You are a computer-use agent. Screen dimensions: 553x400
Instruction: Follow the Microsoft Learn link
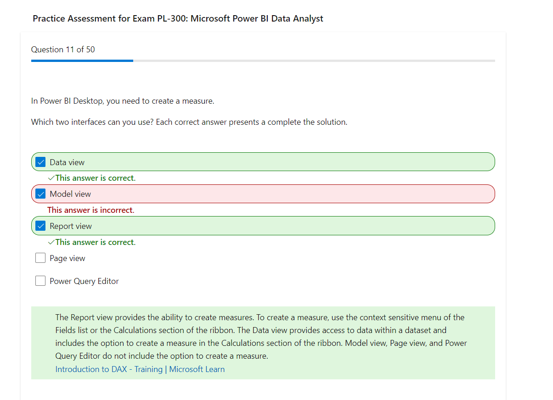[197, 369]
